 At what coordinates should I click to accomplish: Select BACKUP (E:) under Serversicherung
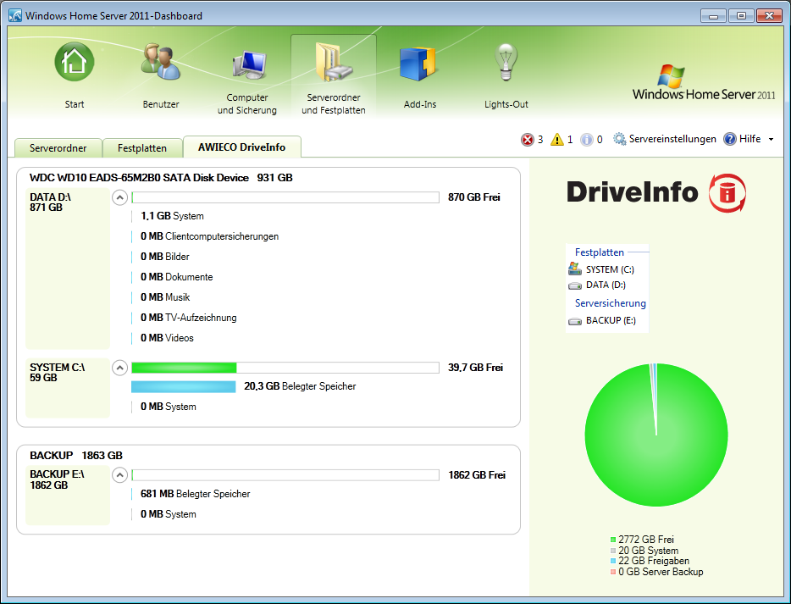611,320
